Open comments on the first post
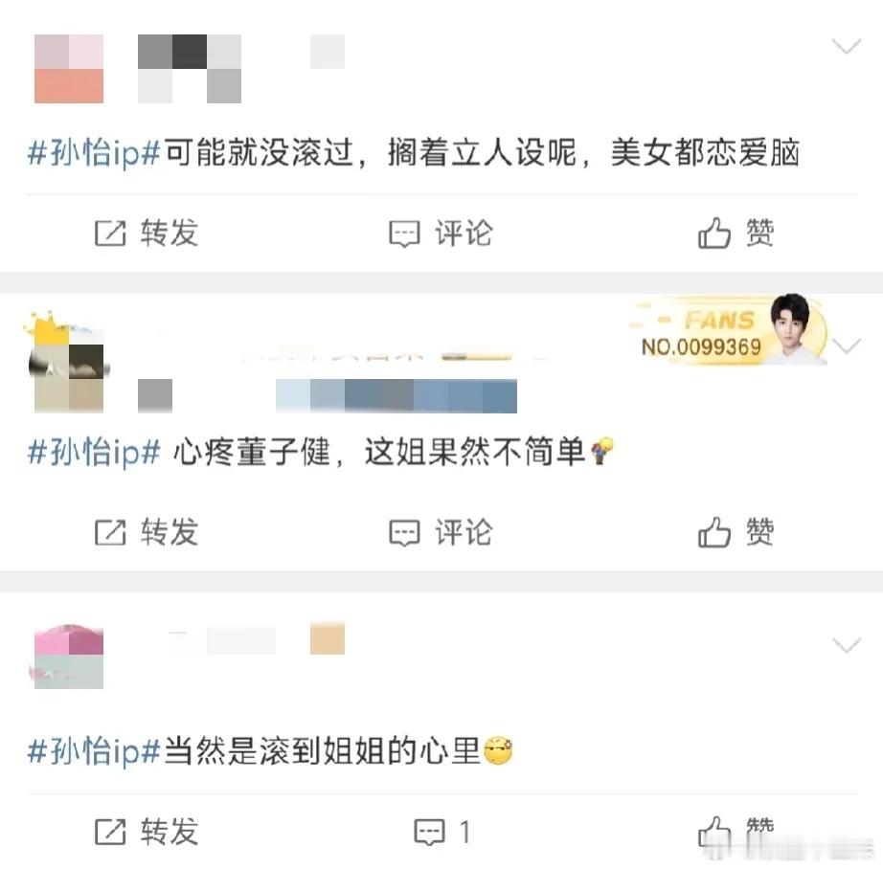This screenshot has width=883, height=869. pyautogui.click(x=441, y=233)
